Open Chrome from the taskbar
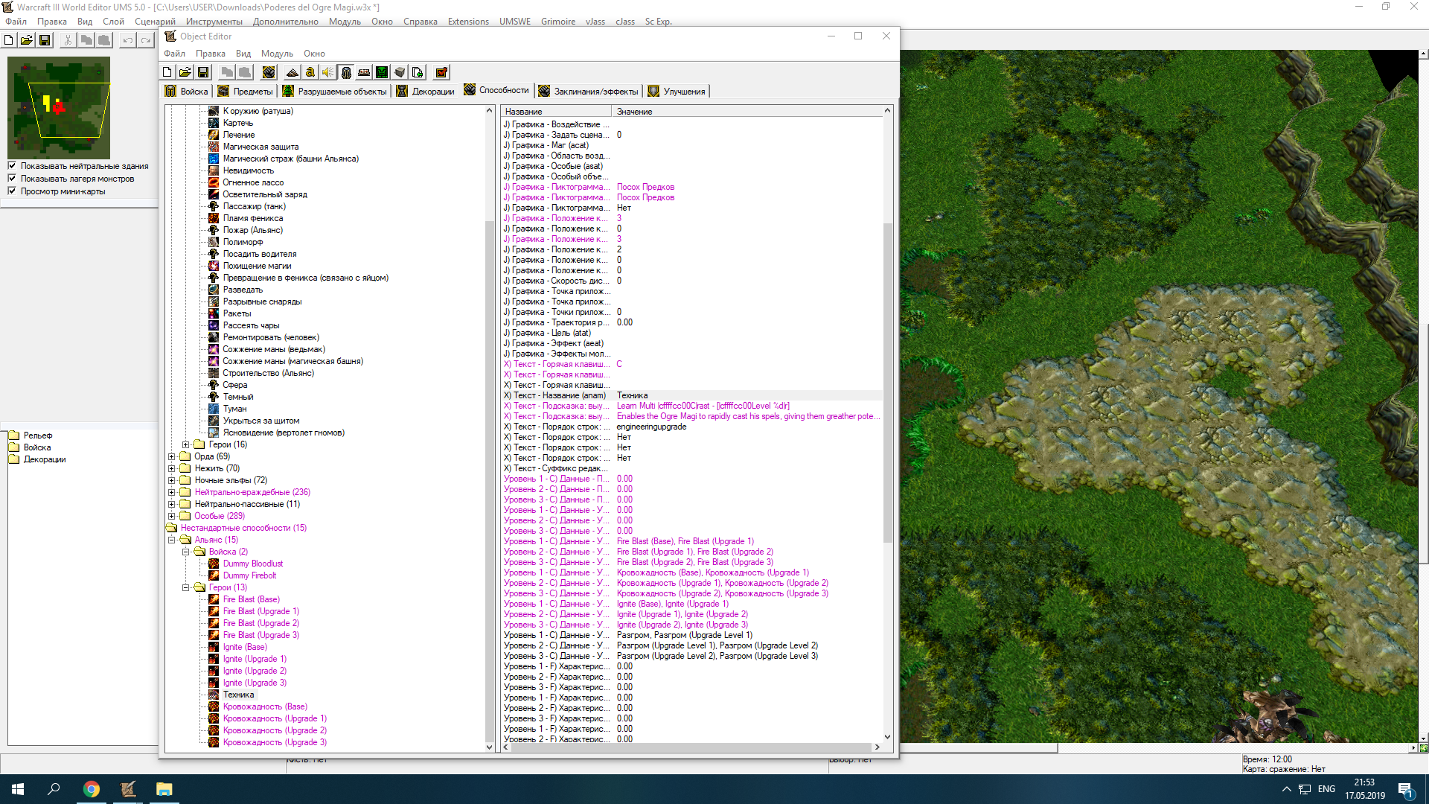This screenshot has width=1429, height=804. click(x=92, y=789)
